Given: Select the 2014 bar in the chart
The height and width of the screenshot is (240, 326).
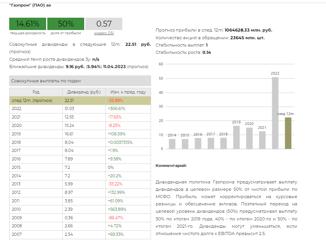Looking at the screenshot, I should (172, 144).
